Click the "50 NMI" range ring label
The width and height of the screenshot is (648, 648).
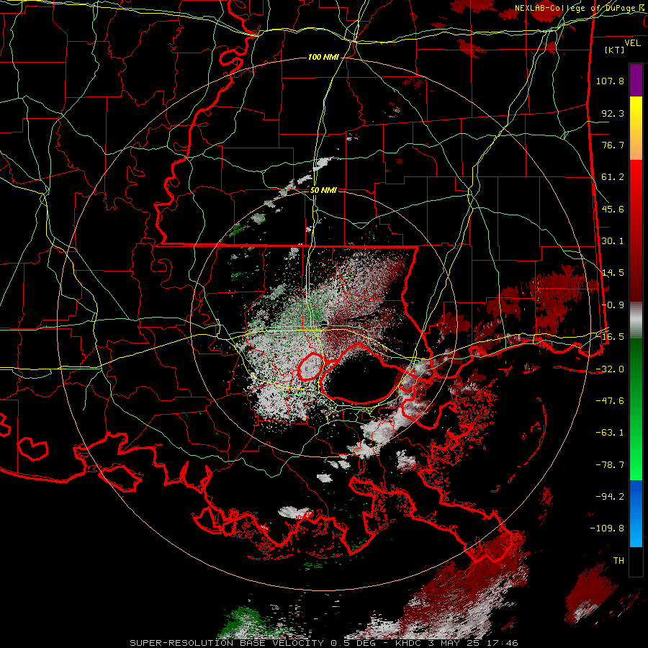click(x=323, y=190)
